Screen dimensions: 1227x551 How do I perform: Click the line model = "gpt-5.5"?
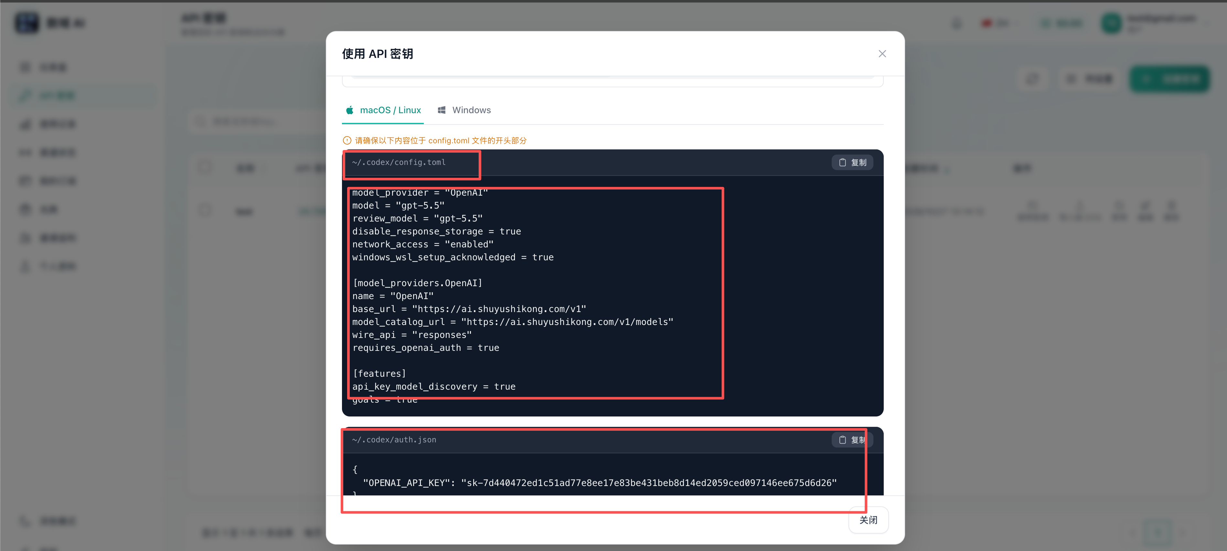pyautogui.click(x=398, y=205)
